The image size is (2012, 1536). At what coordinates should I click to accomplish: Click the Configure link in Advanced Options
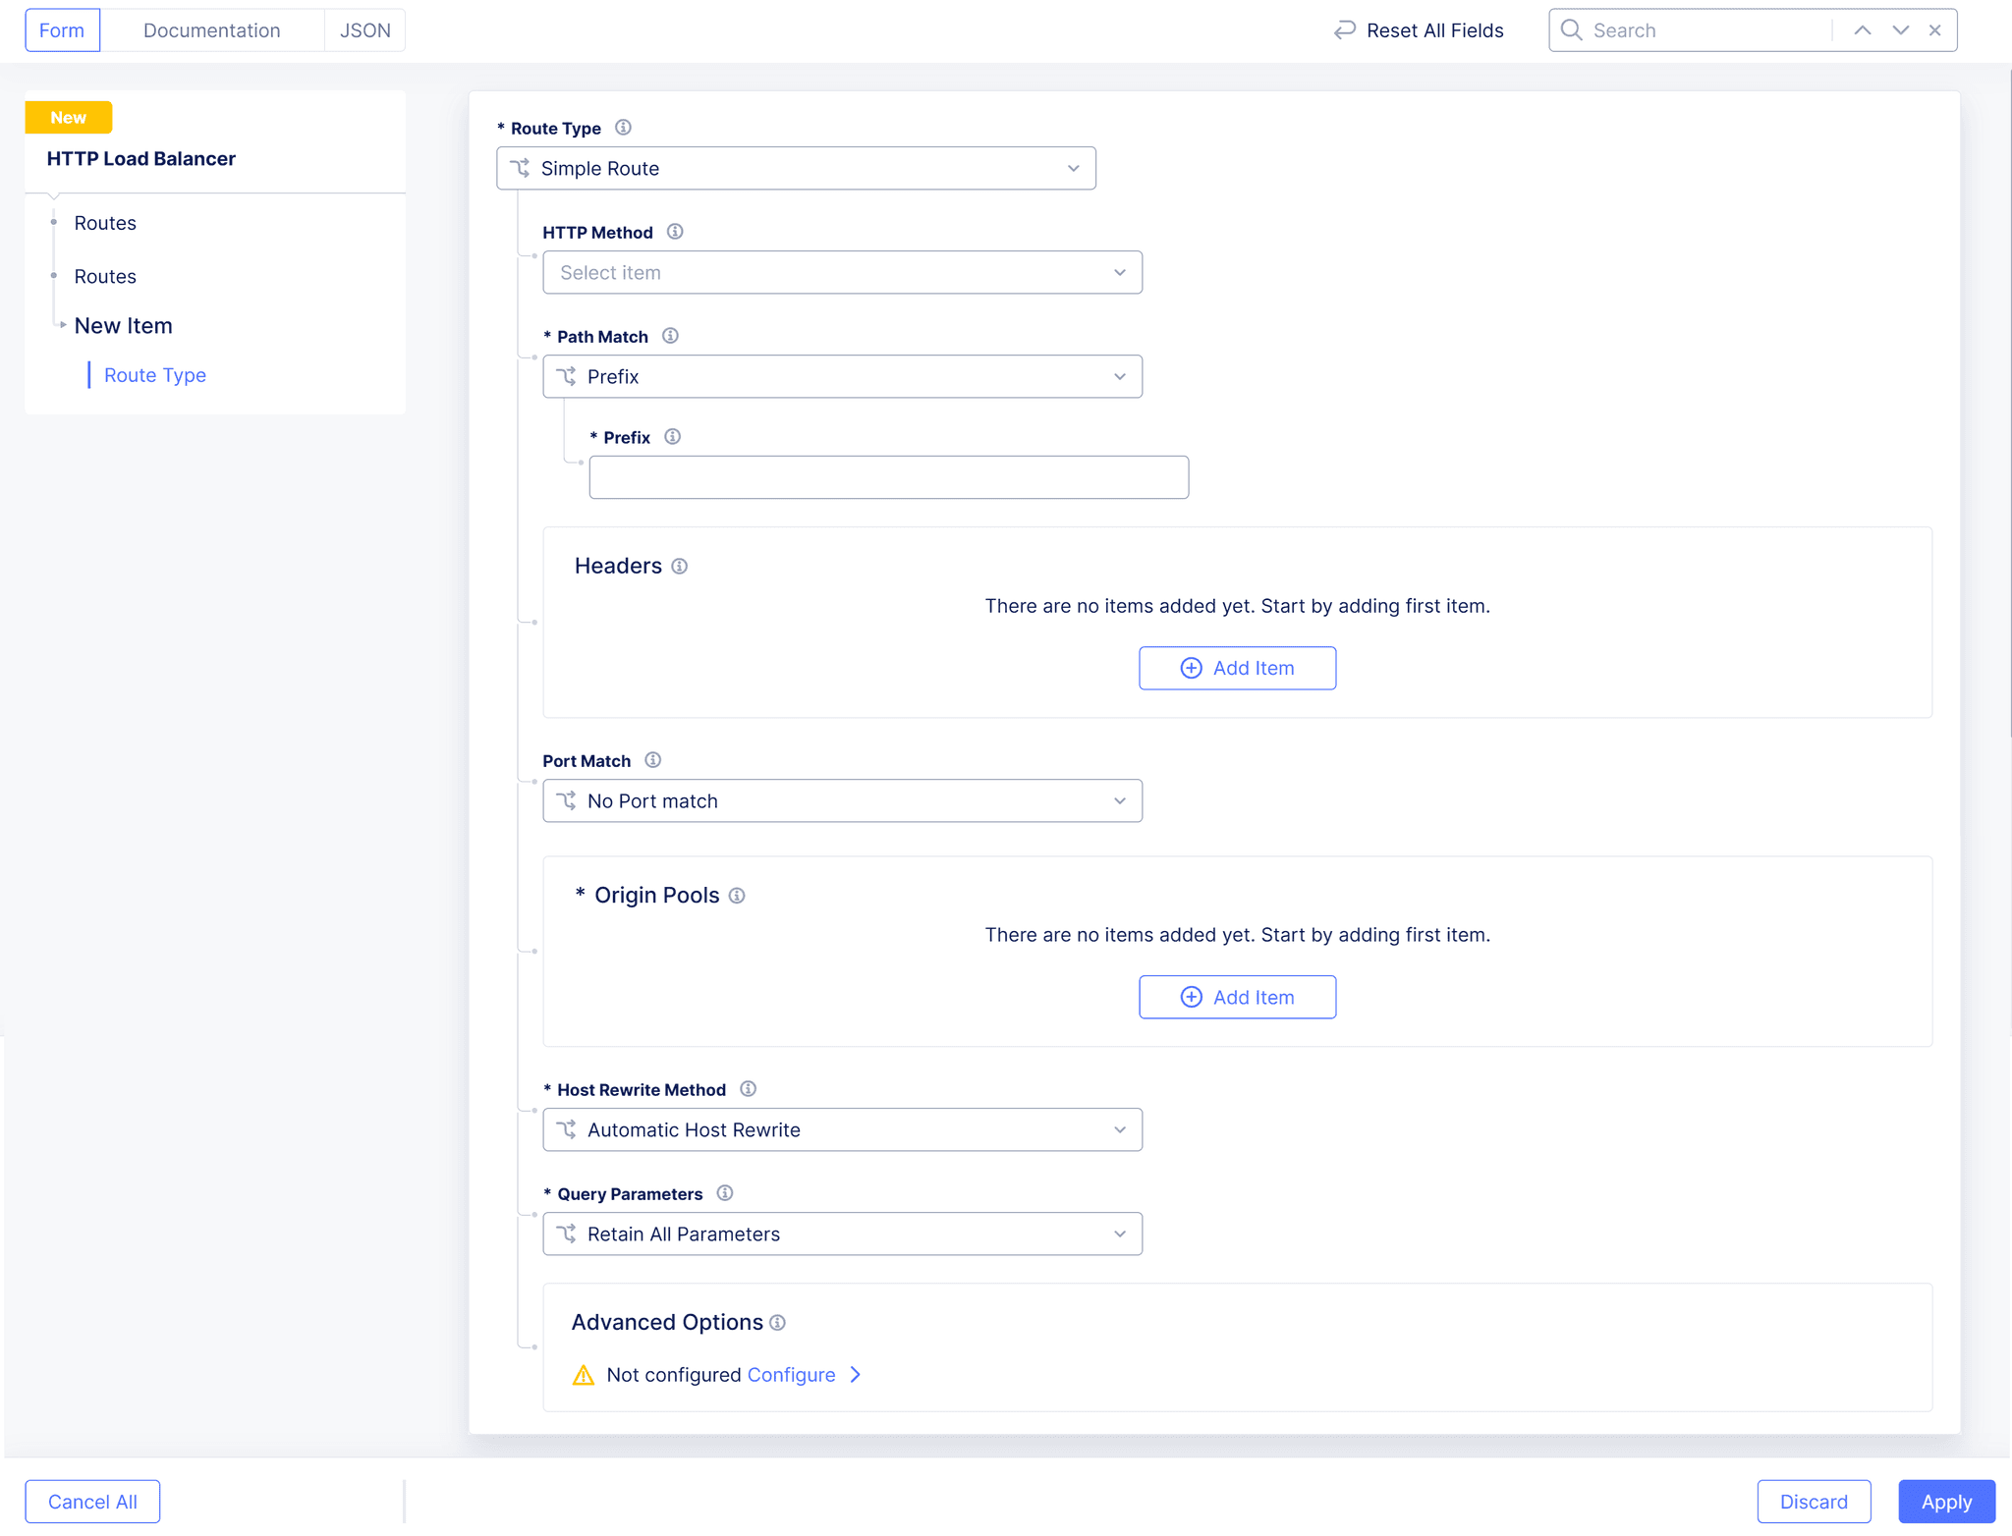(791, 1375)
